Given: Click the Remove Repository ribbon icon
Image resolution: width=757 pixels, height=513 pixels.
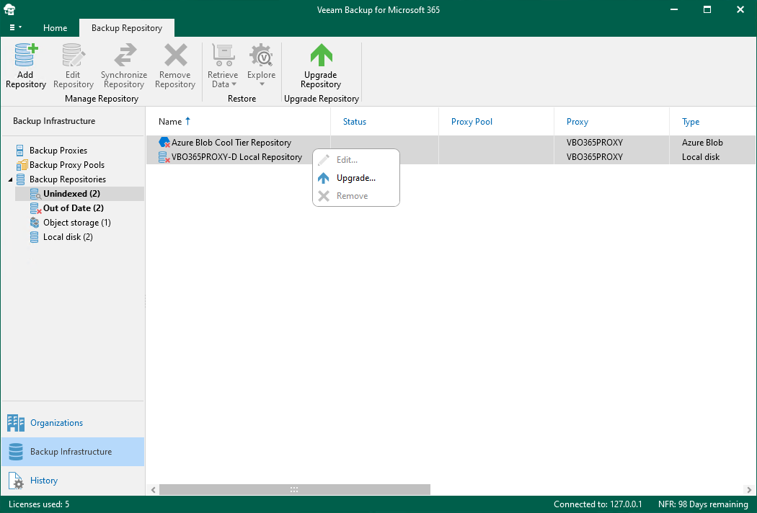Looking at the screenshot, I should (175, 55).
